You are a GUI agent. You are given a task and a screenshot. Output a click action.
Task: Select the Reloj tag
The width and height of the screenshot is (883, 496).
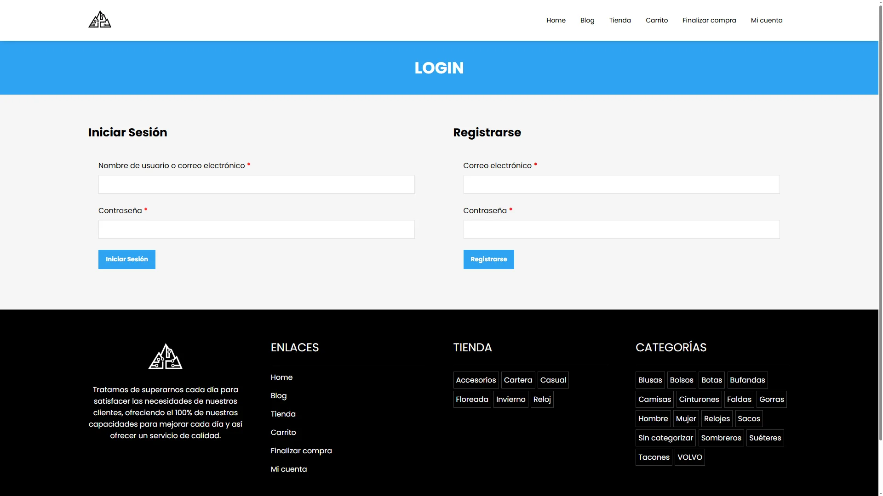tap(542, 399)
